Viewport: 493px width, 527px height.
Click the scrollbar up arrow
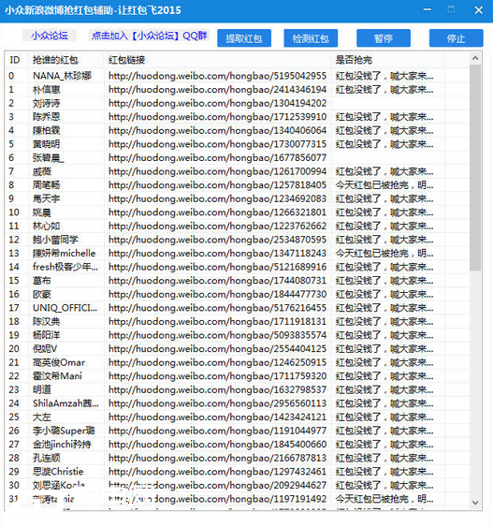coord(475,58)
